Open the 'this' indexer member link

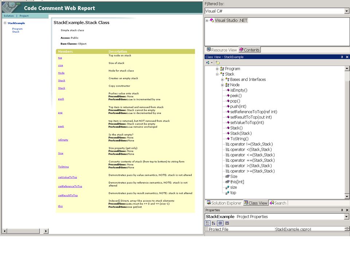(60, 206)
